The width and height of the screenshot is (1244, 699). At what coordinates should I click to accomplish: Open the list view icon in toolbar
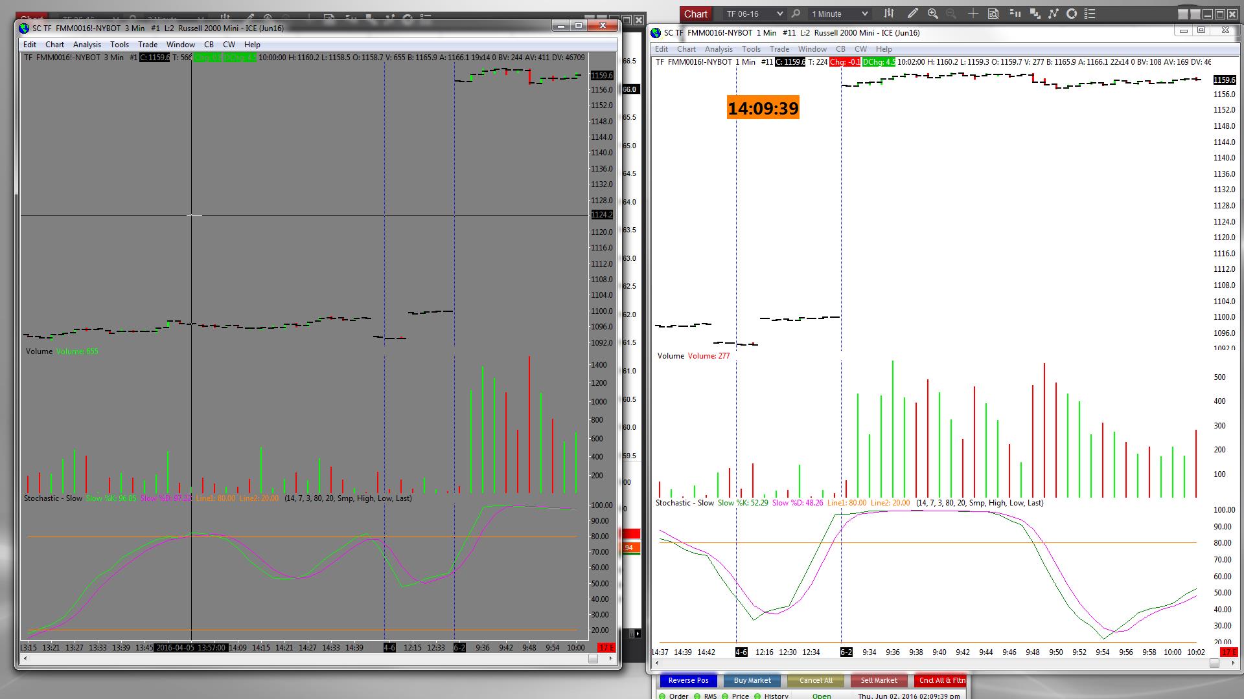pos(1090,14)
